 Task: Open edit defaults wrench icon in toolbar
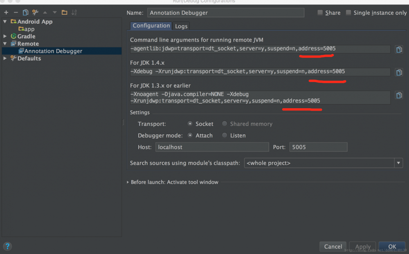click(x=35, y=13)
